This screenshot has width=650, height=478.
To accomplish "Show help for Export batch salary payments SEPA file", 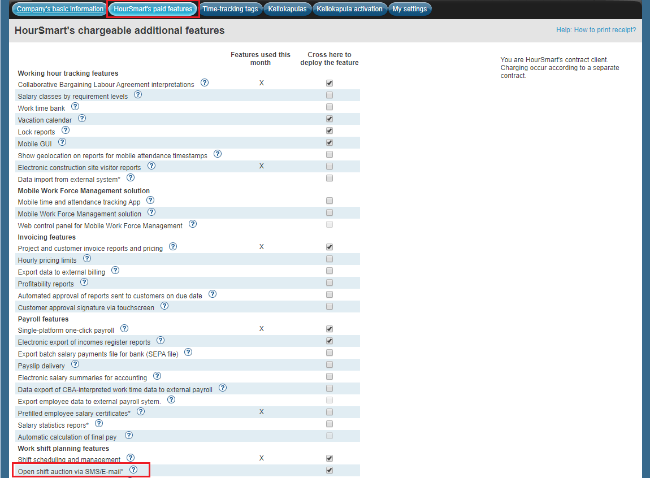I will click(188, 352).
